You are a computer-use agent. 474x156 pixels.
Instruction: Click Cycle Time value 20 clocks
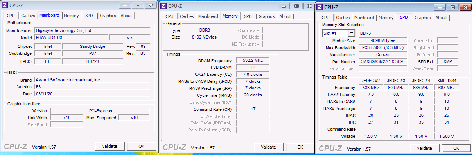pos(253,95)
